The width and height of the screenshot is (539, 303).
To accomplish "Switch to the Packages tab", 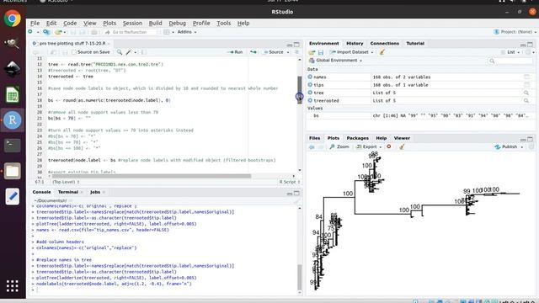I will tap(357, 138).
